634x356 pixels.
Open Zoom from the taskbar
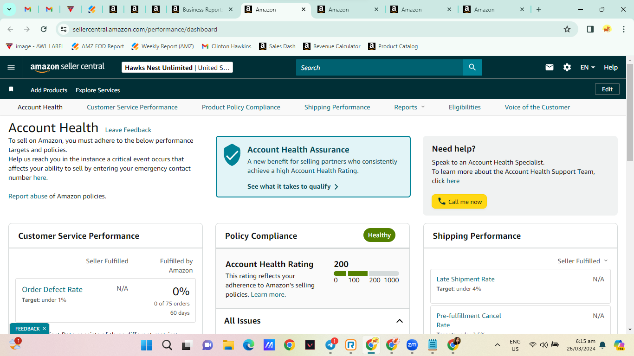412,345
